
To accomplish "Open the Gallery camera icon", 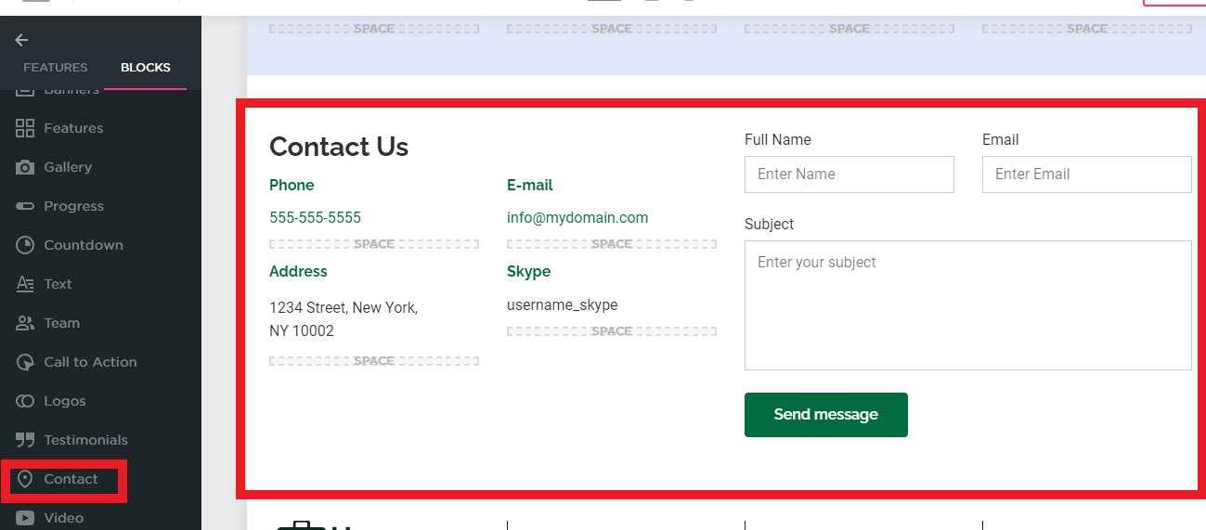I will tap(25, 167).
